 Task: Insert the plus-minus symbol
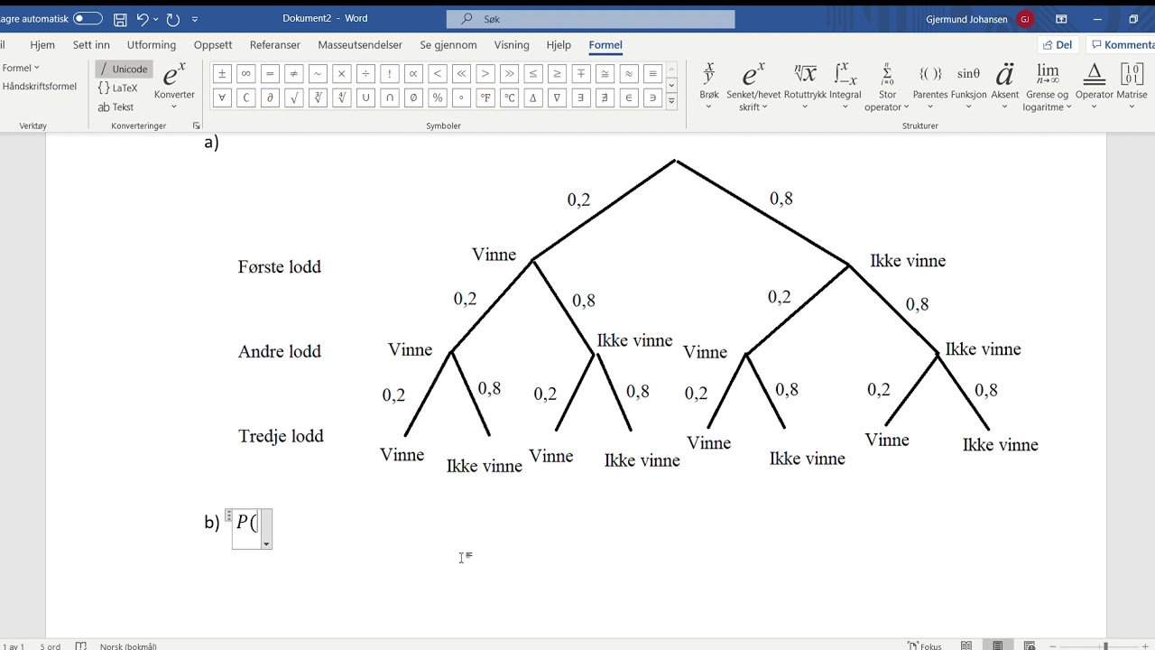click(222, 74)
